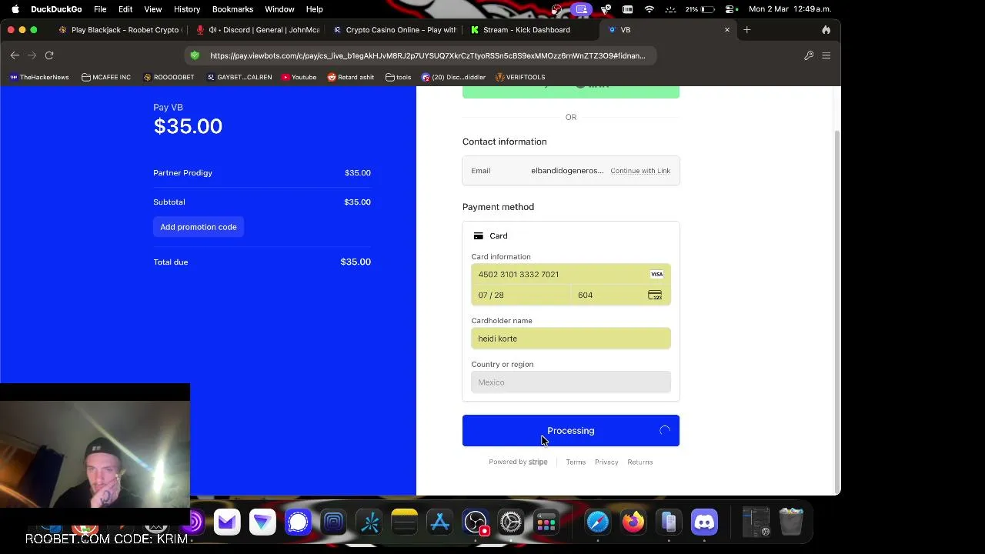Open the Country or region dropdown
This screenshot has height=554, width=985.
(x=571, y=382)
